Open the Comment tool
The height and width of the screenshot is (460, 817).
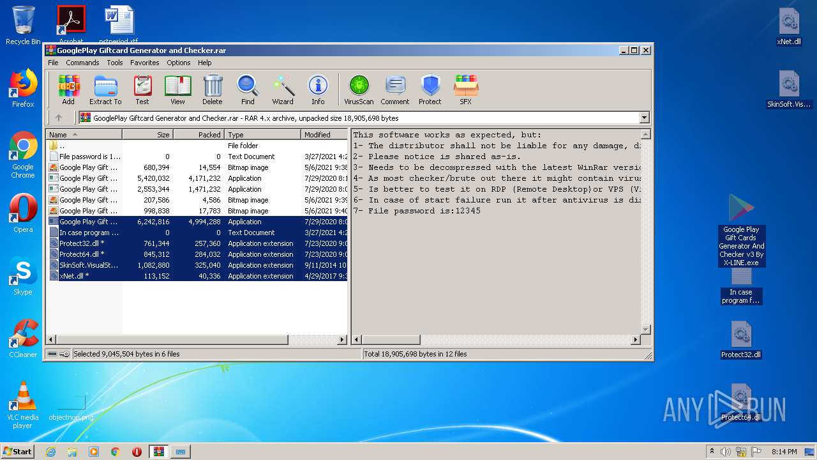395,89
